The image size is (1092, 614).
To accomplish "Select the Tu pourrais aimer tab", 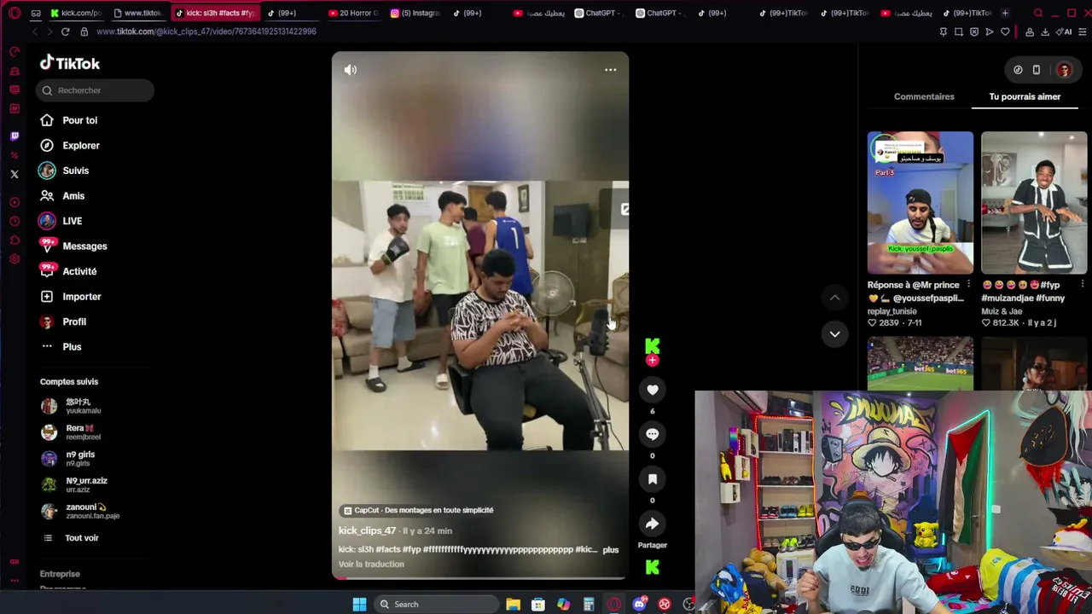I will 1025,96.
